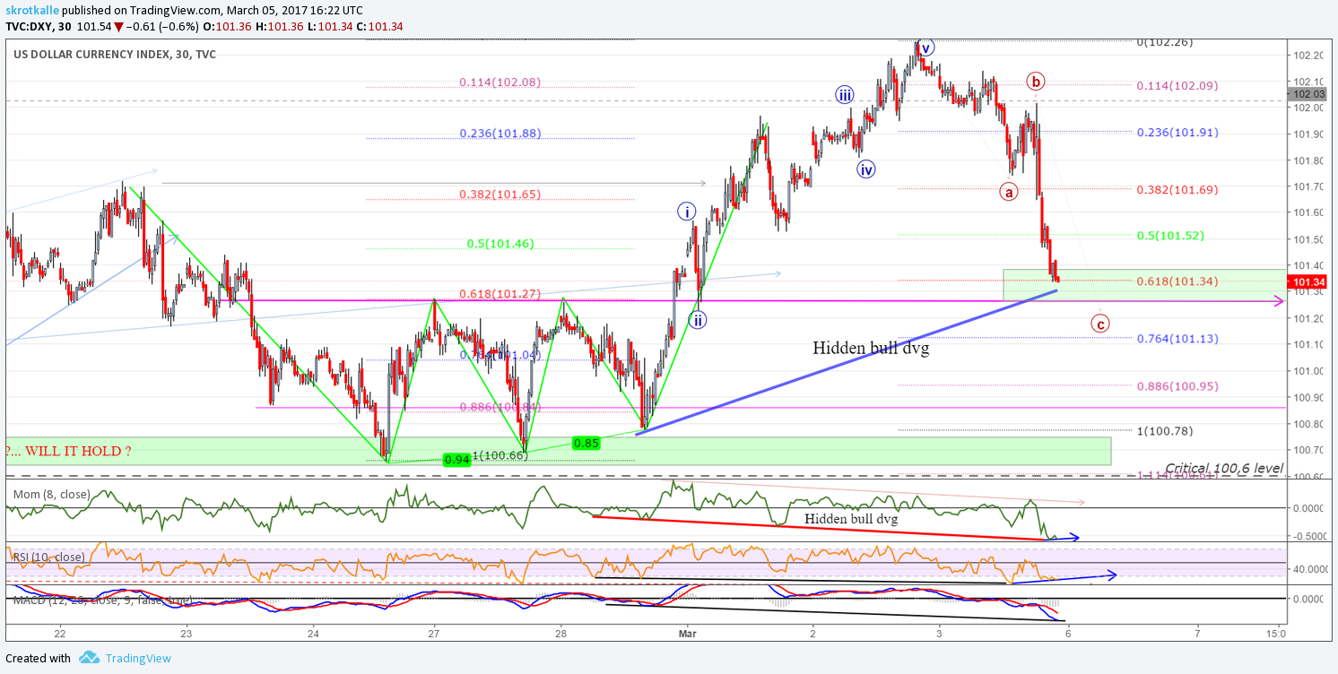This screenshot has width=1338, height=674.
Task: Click the 0.5(101.46) Fibonacci label
Action: pyautogui.click(x=500, y=244)
